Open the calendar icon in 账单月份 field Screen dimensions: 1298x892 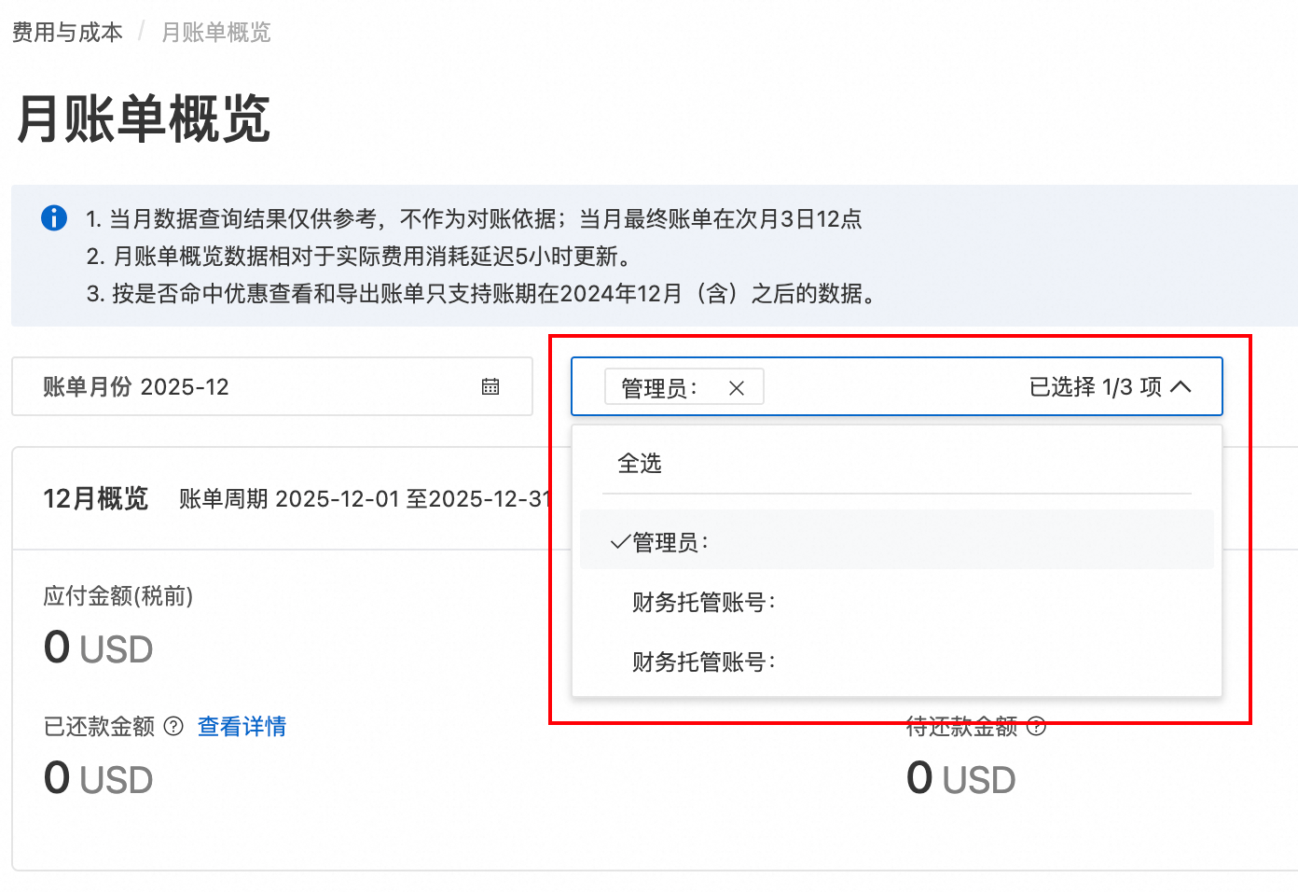490,386
